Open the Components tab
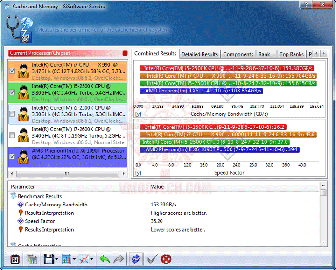This screenshot has width=336, height=270. 238,54
